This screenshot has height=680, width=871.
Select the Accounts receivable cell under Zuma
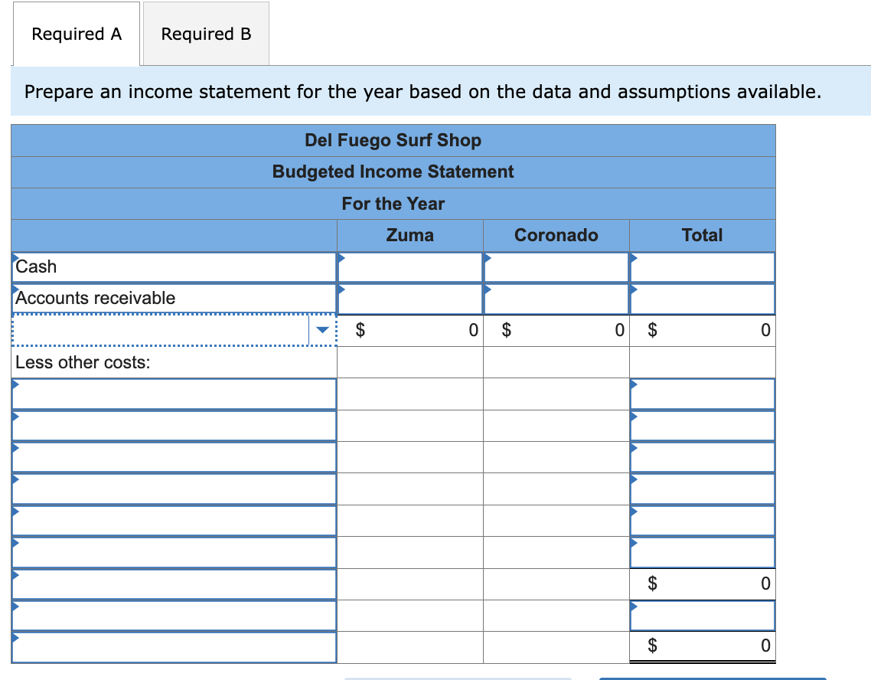click(x=409, y=299)
